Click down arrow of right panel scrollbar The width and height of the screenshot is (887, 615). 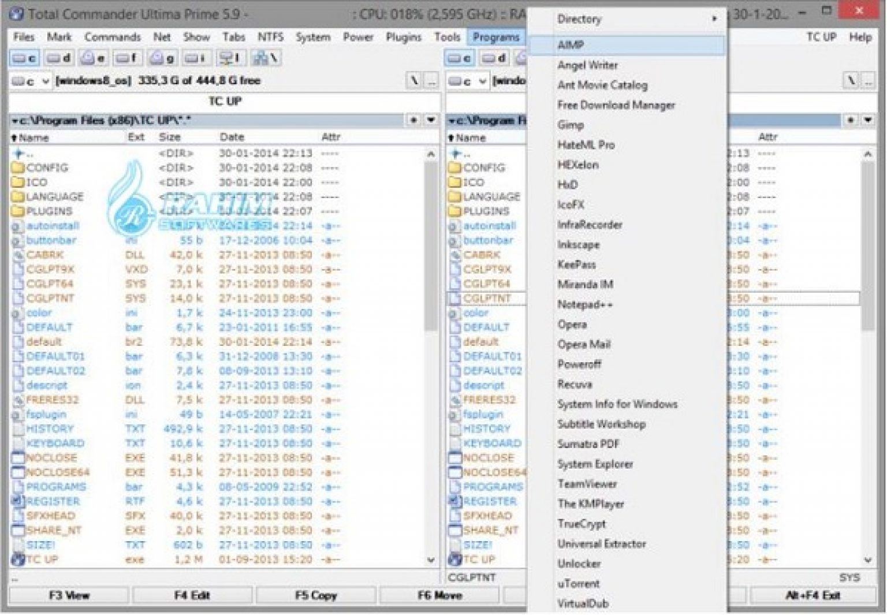867,560
